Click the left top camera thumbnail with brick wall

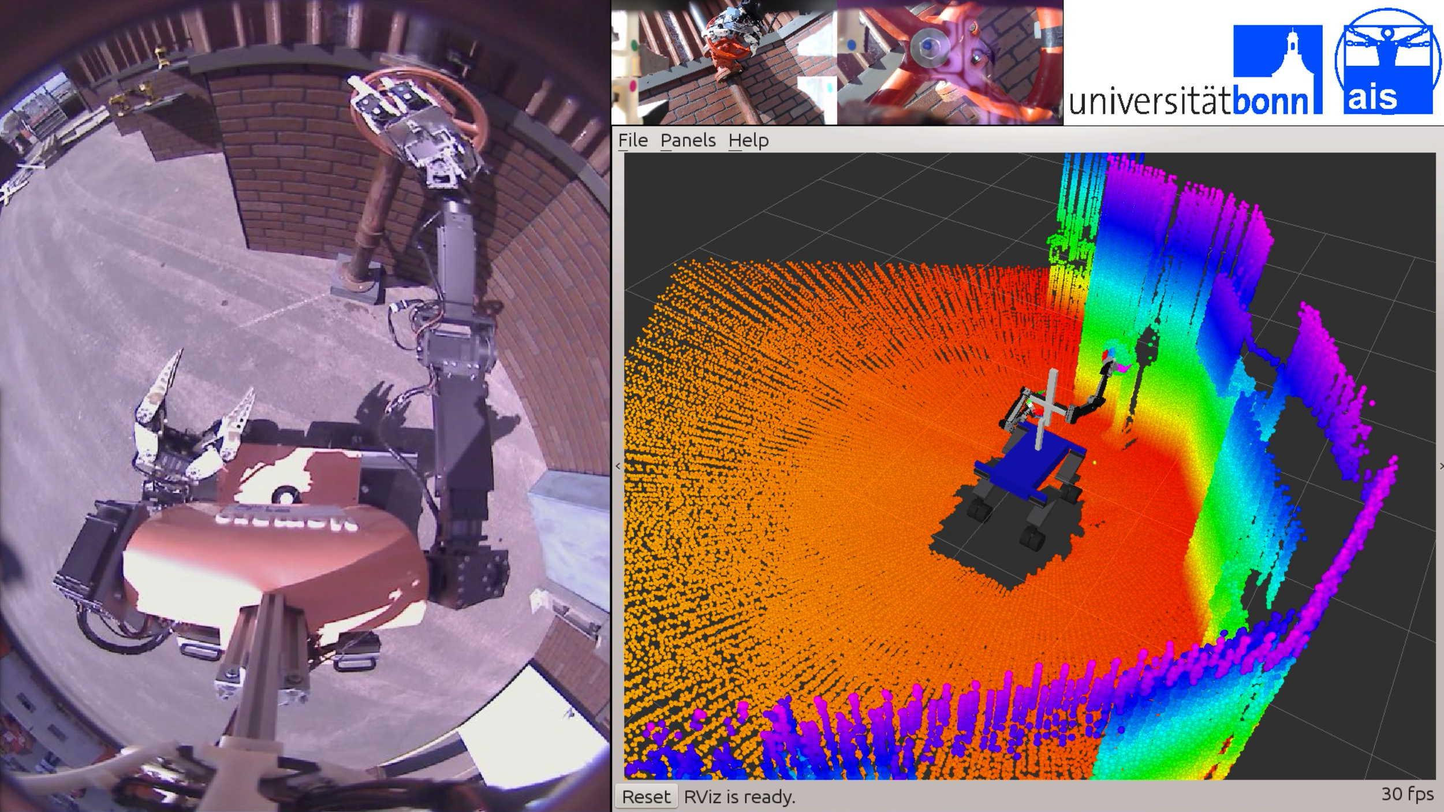724,62
